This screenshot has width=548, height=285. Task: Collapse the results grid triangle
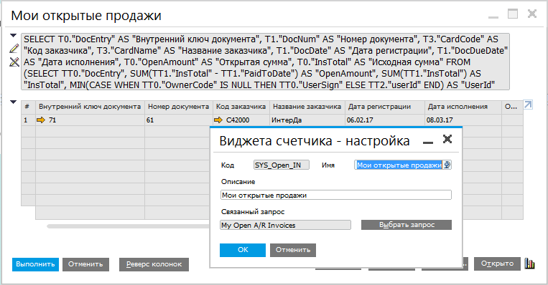point(13,102)
